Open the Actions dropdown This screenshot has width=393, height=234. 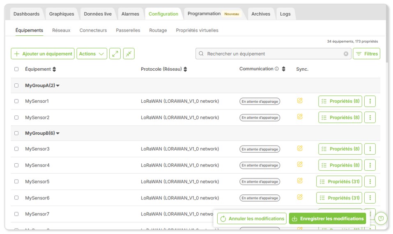pyautogui.click(x=92, y=54)
